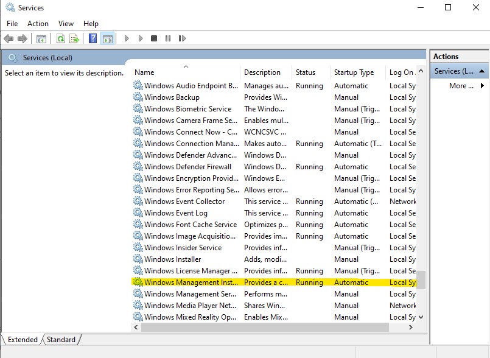Click gear icon of Windows Font Cache Service
Viewport: 490px width, 358px height.
(x=138, y=224)
